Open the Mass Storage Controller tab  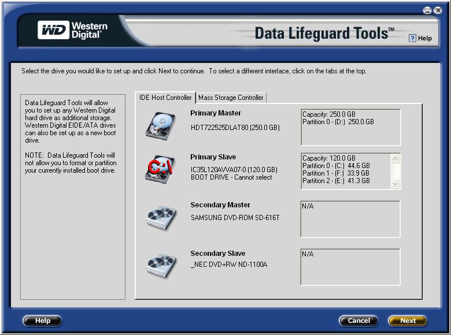tap(231, 98)
